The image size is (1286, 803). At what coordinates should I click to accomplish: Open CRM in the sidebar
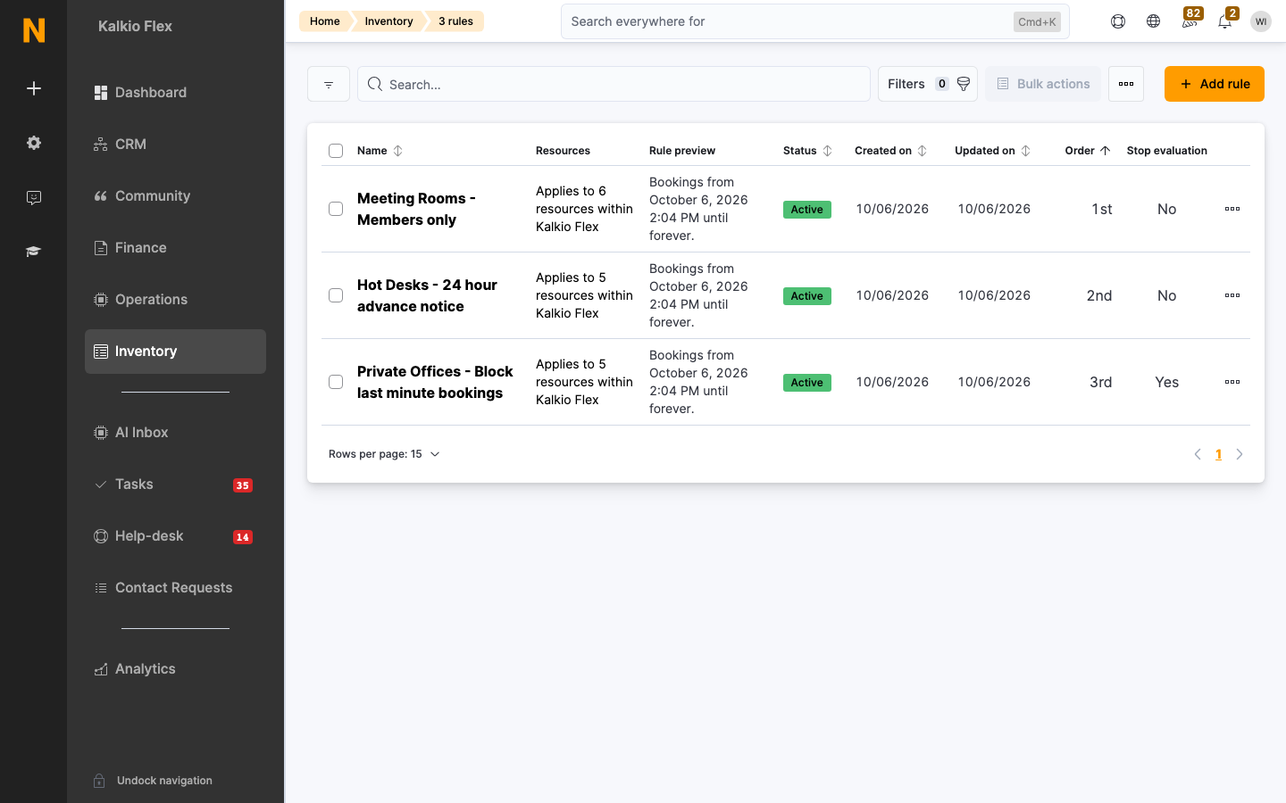[175, 145]
